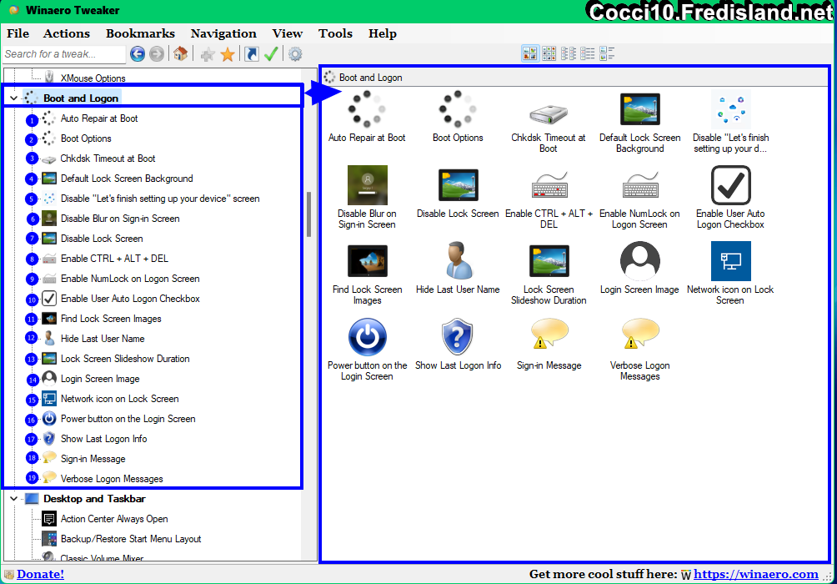The width and height of the screenshot is (837, 584).
Task: Open Disable Let's finish setting up large icon
Action: tap(731, 109)
